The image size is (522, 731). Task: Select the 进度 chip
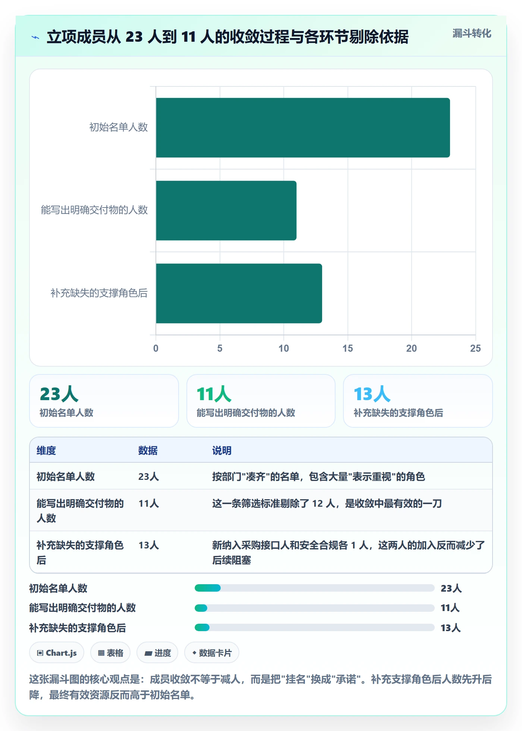click(x=157, y=652)
